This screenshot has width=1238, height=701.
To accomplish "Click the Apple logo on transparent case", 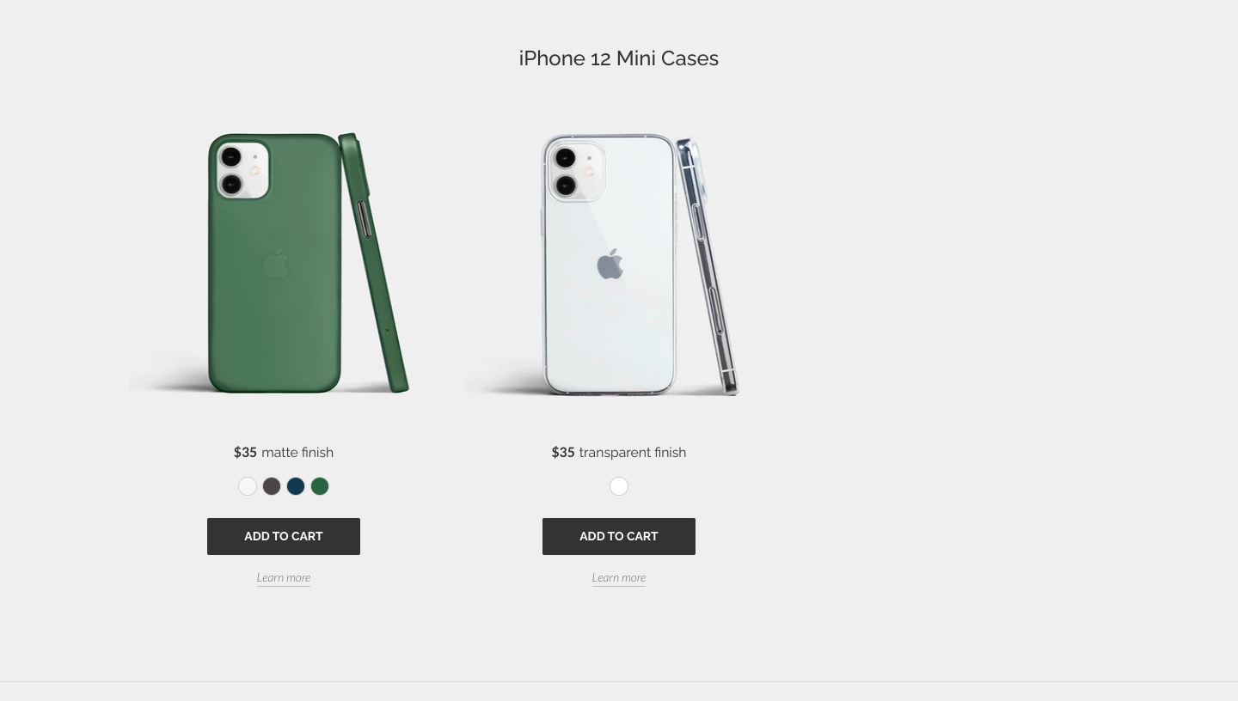I will pyautogui.click(x=610, y=265).
